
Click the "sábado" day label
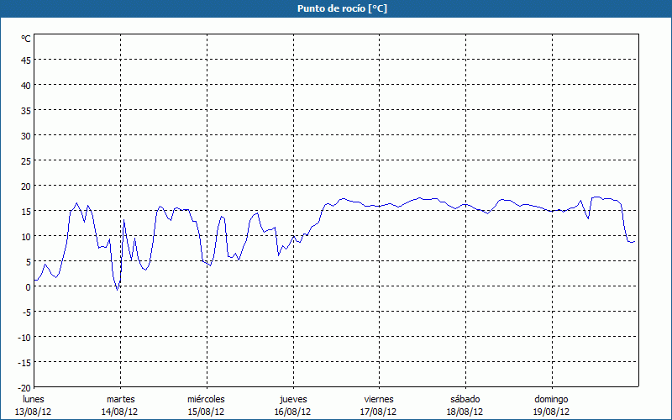click(x=465, y=399)
